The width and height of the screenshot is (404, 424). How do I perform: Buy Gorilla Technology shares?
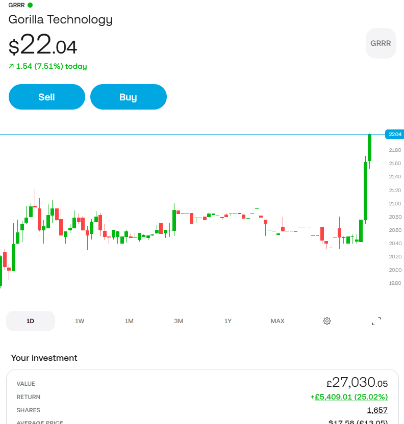129,97
